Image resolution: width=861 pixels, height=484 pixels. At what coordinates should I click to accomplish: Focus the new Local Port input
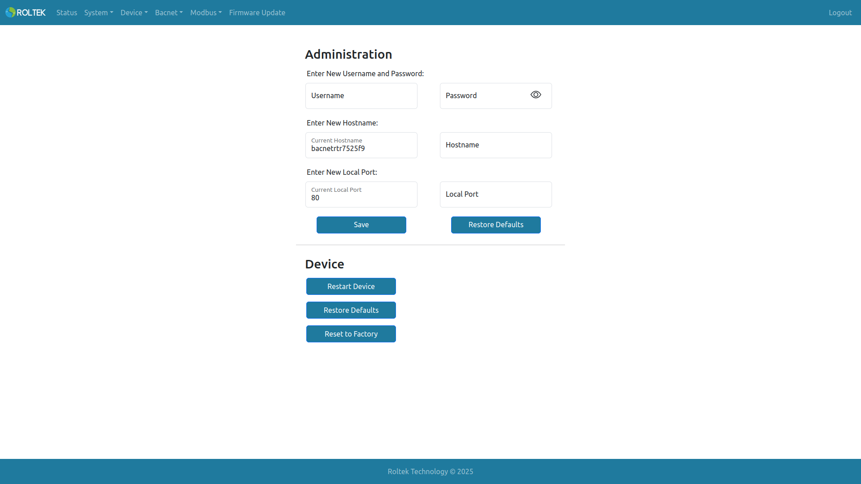tap(496, 194)
